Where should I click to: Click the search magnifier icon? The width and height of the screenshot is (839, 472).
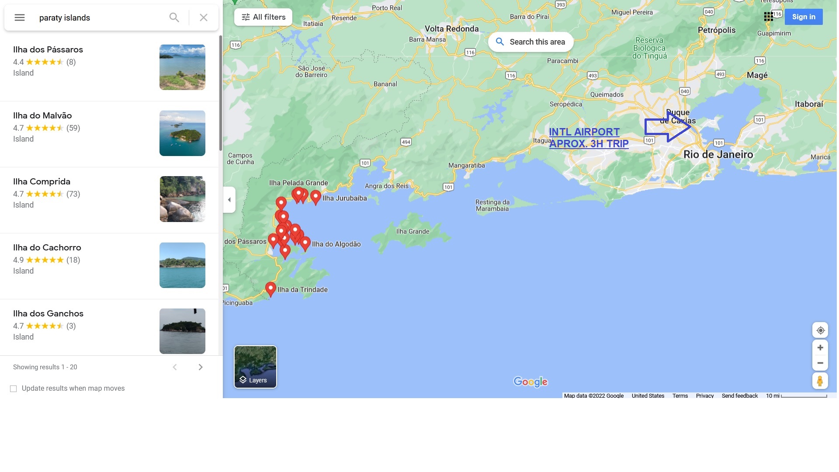coord(174,17)
